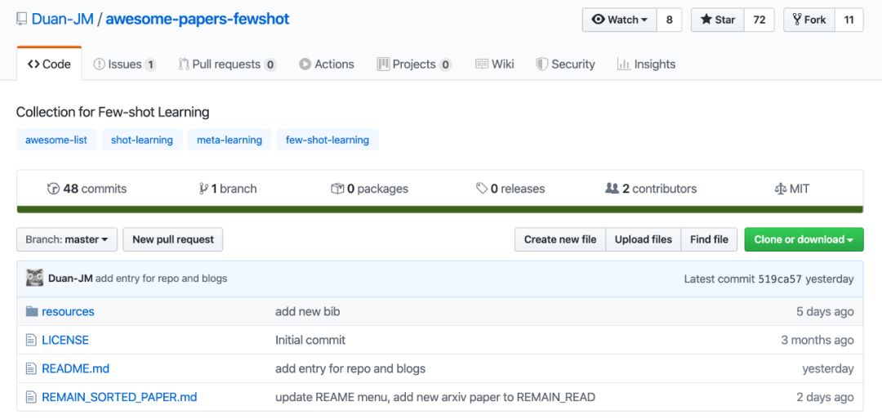Open the 'update REAME menu' commit message
The image size is (882, 419).
(435, 397)
